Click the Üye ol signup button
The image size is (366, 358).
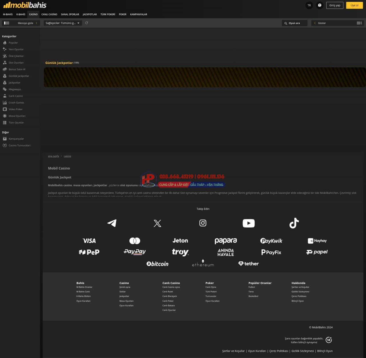click(x=354, y=5)
